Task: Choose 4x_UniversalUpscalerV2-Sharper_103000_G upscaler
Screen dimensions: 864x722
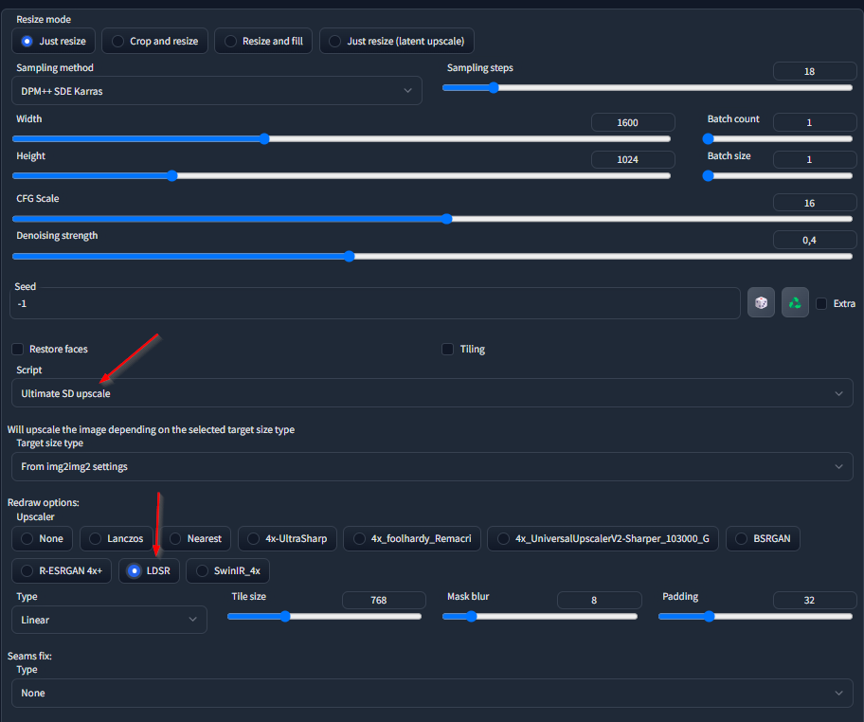Action: tap(603, 538)
